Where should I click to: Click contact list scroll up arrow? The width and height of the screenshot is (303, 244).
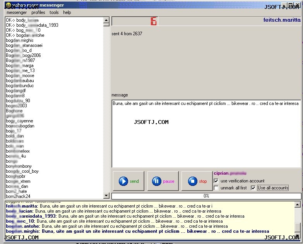[x=106, y=20]
